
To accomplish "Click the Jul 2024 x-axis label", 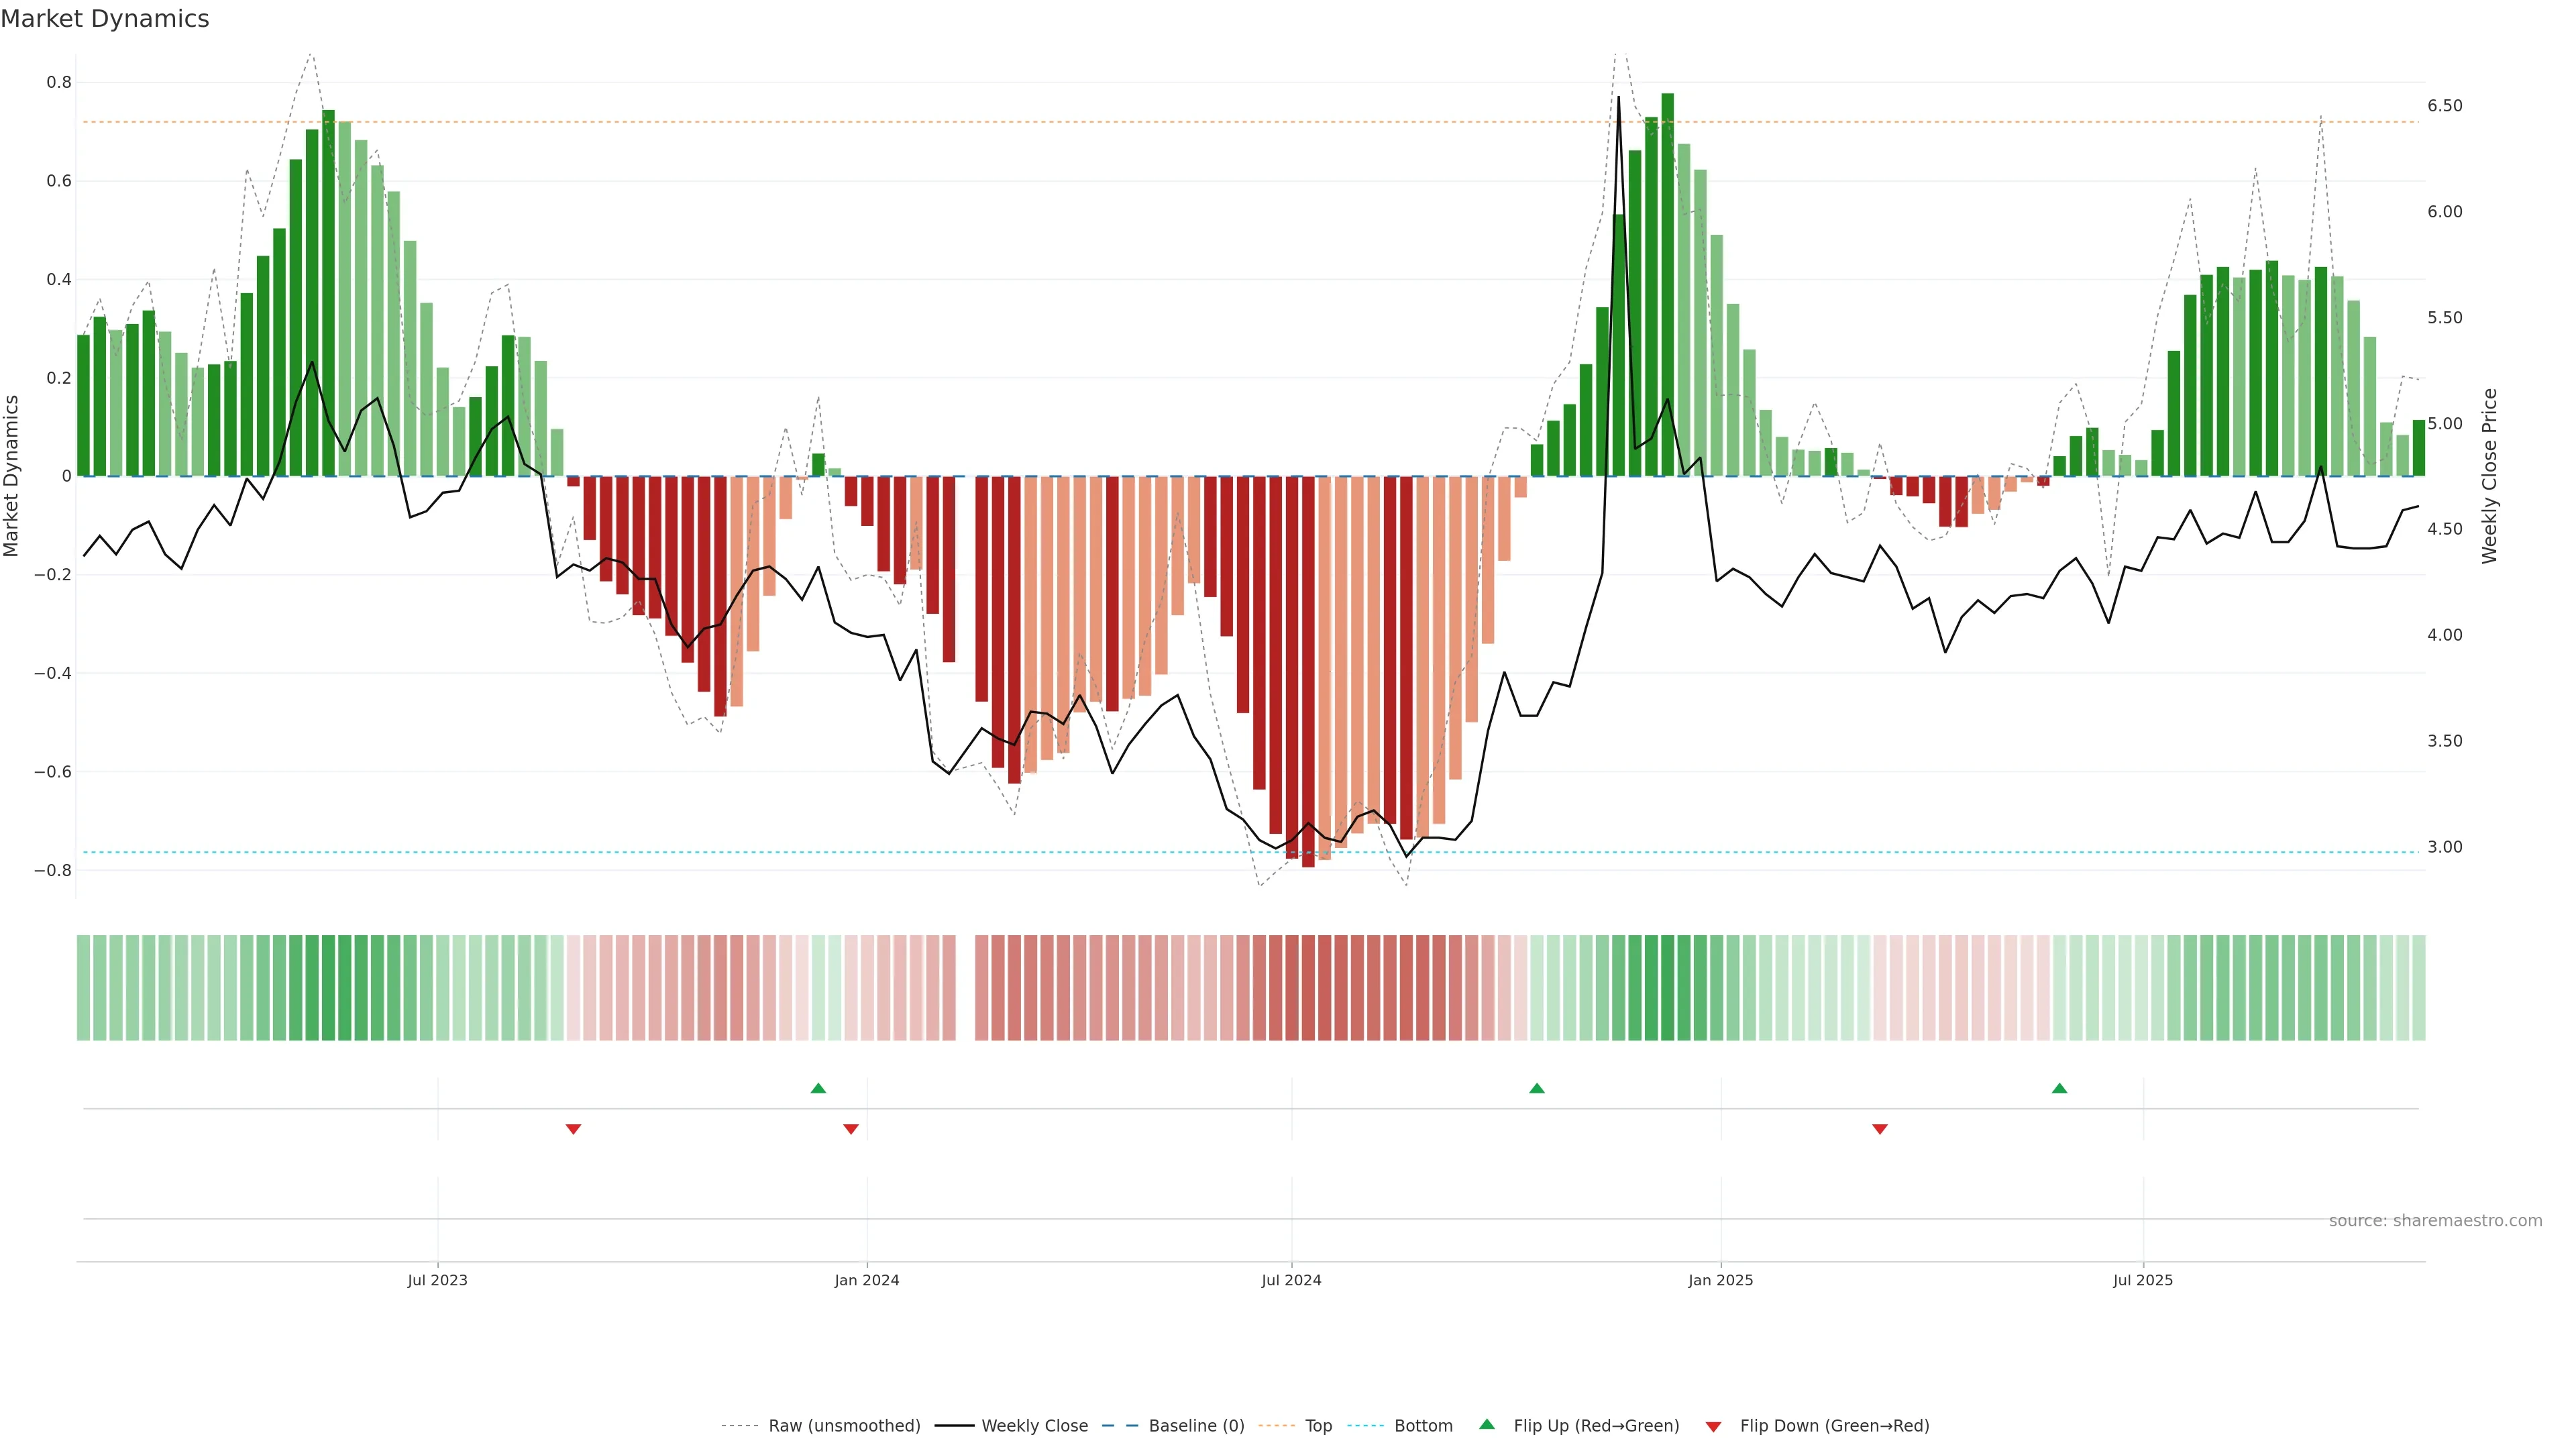I will click(x=1291, y=1280).
